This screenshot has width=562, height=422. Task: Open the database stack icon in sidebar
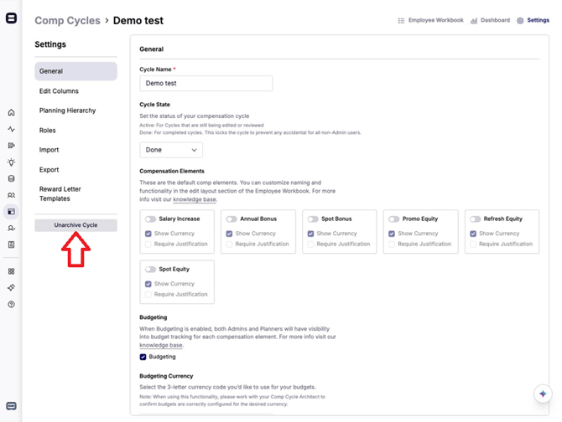pyautogui.click(x=11, y=178)
